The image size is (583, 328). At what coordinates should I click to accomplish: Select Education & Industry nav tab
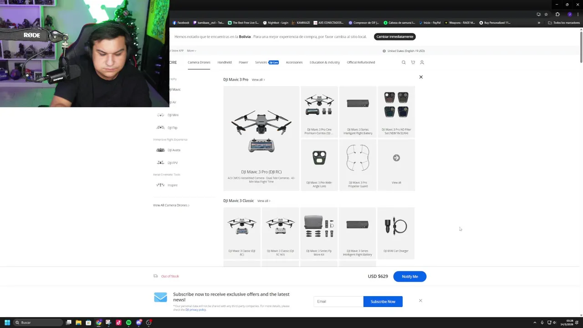click(325, 62)
